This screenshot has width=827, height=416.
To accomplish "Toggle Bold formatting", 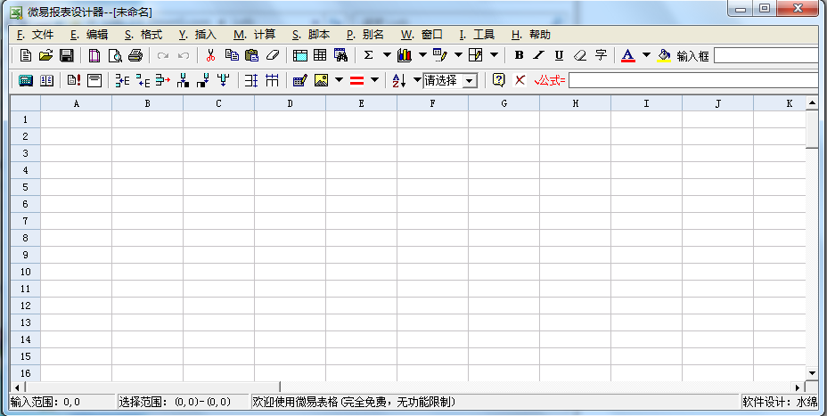I will 519,55.
